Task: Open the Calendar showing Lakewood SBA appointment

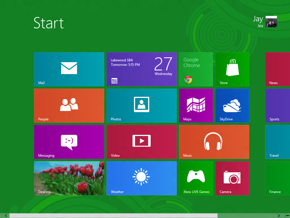Action: tap(141, 69)
